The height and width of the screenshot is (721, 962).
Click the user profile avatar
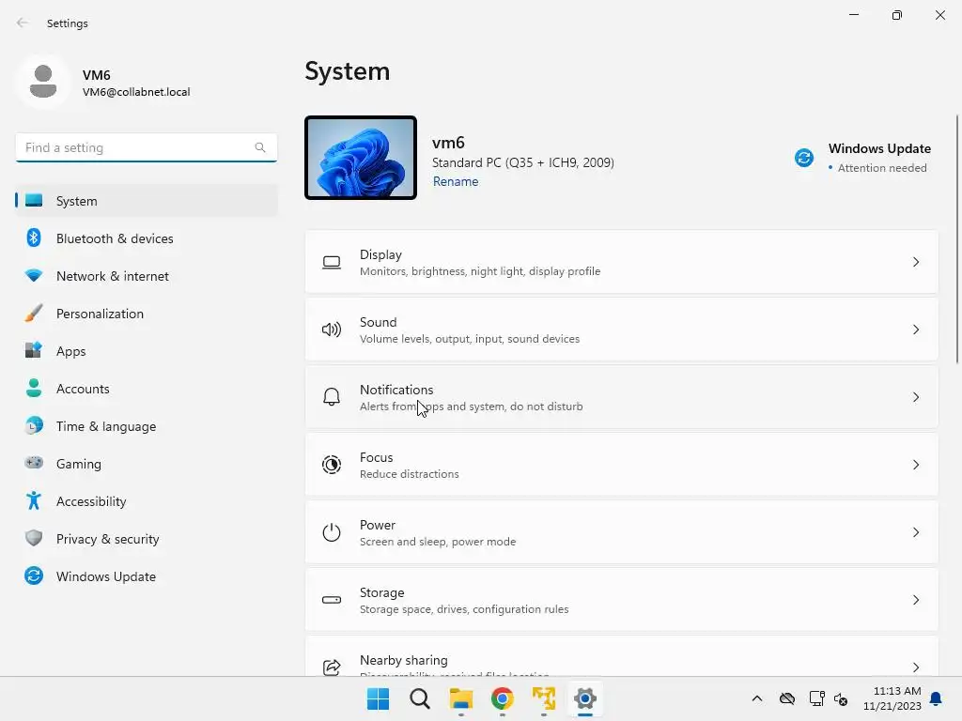(43, 81)
